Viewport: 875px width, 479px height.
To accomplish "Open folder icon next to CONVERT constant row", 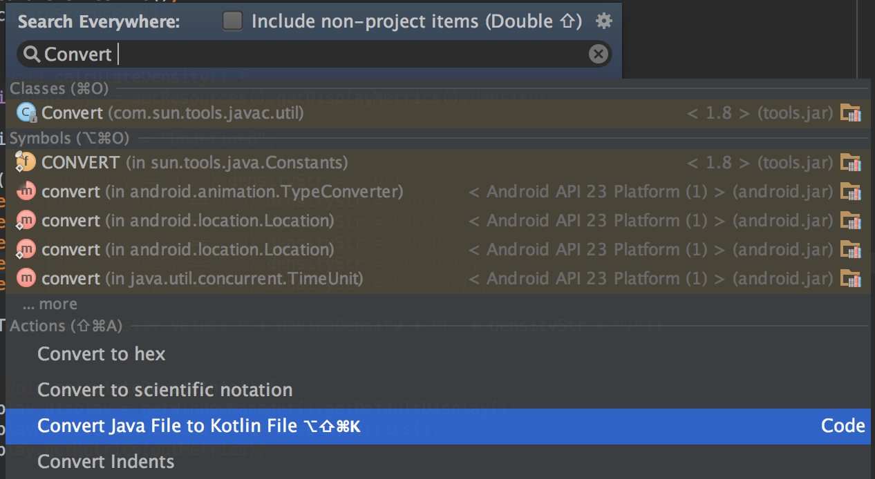I will [851, 162].
